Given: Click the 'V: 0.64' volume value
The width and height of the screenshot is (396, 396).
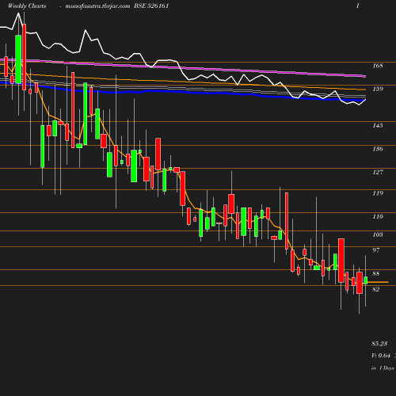Looking at the screenshot, I should pyautogui.click(x=381, y=356).
